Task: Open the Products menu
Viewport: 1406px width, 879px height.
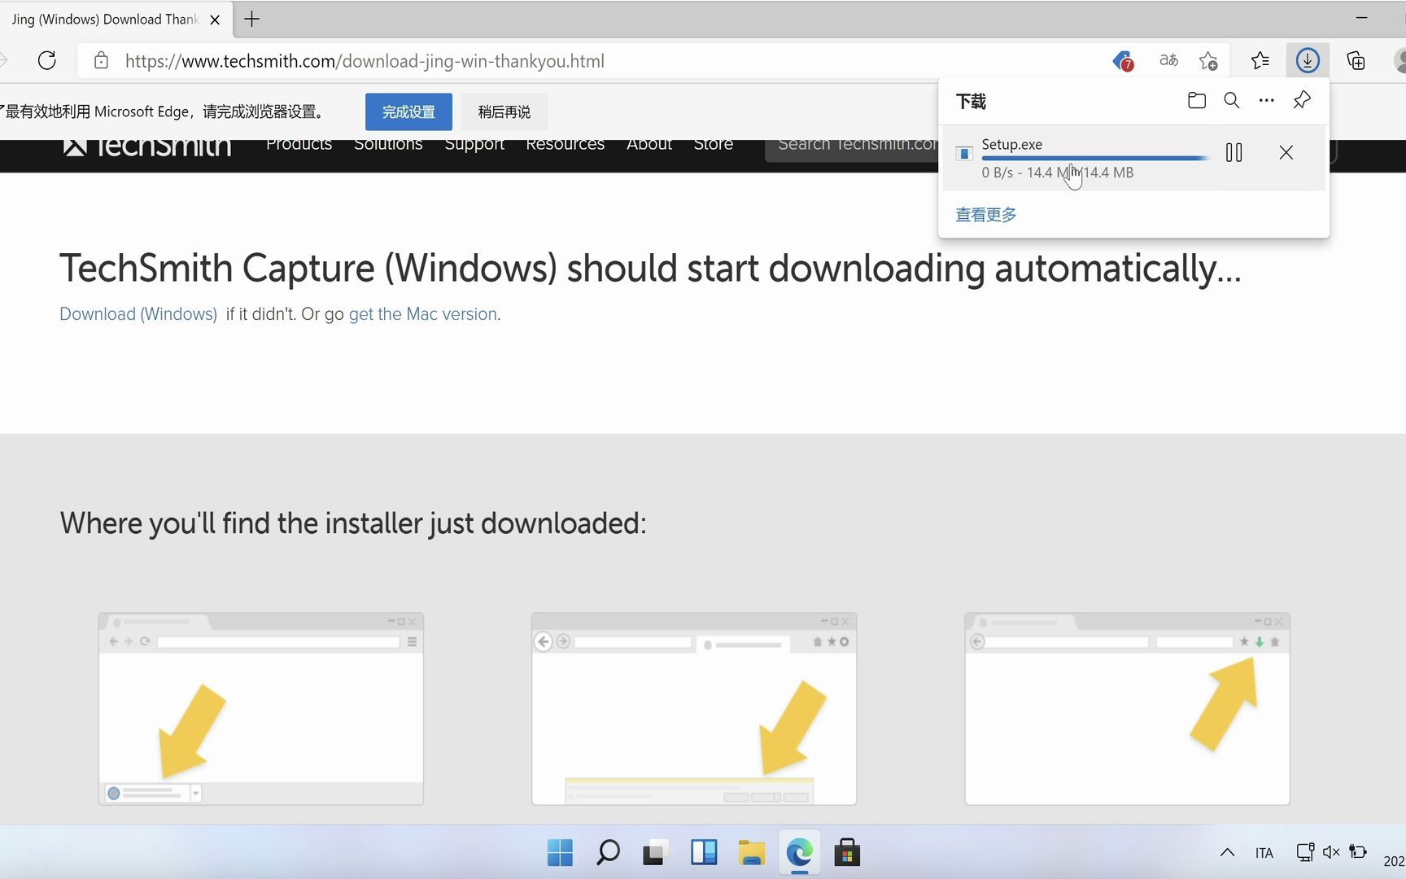Action: click(299, 145)
